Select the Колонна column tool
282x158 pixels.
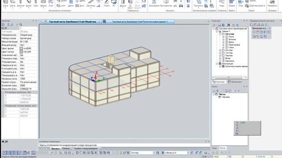pos(21,4)
